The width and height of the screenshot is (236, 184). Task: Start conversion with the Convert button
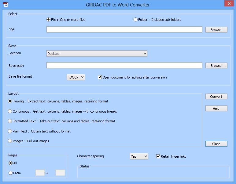(x=216, y=97)
